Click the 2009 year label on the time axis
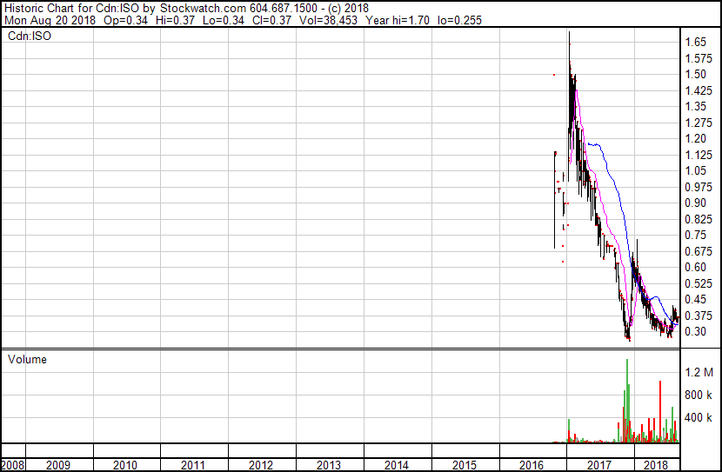The height and width of the screenshot is (472, 722). (x=58, y=465)
